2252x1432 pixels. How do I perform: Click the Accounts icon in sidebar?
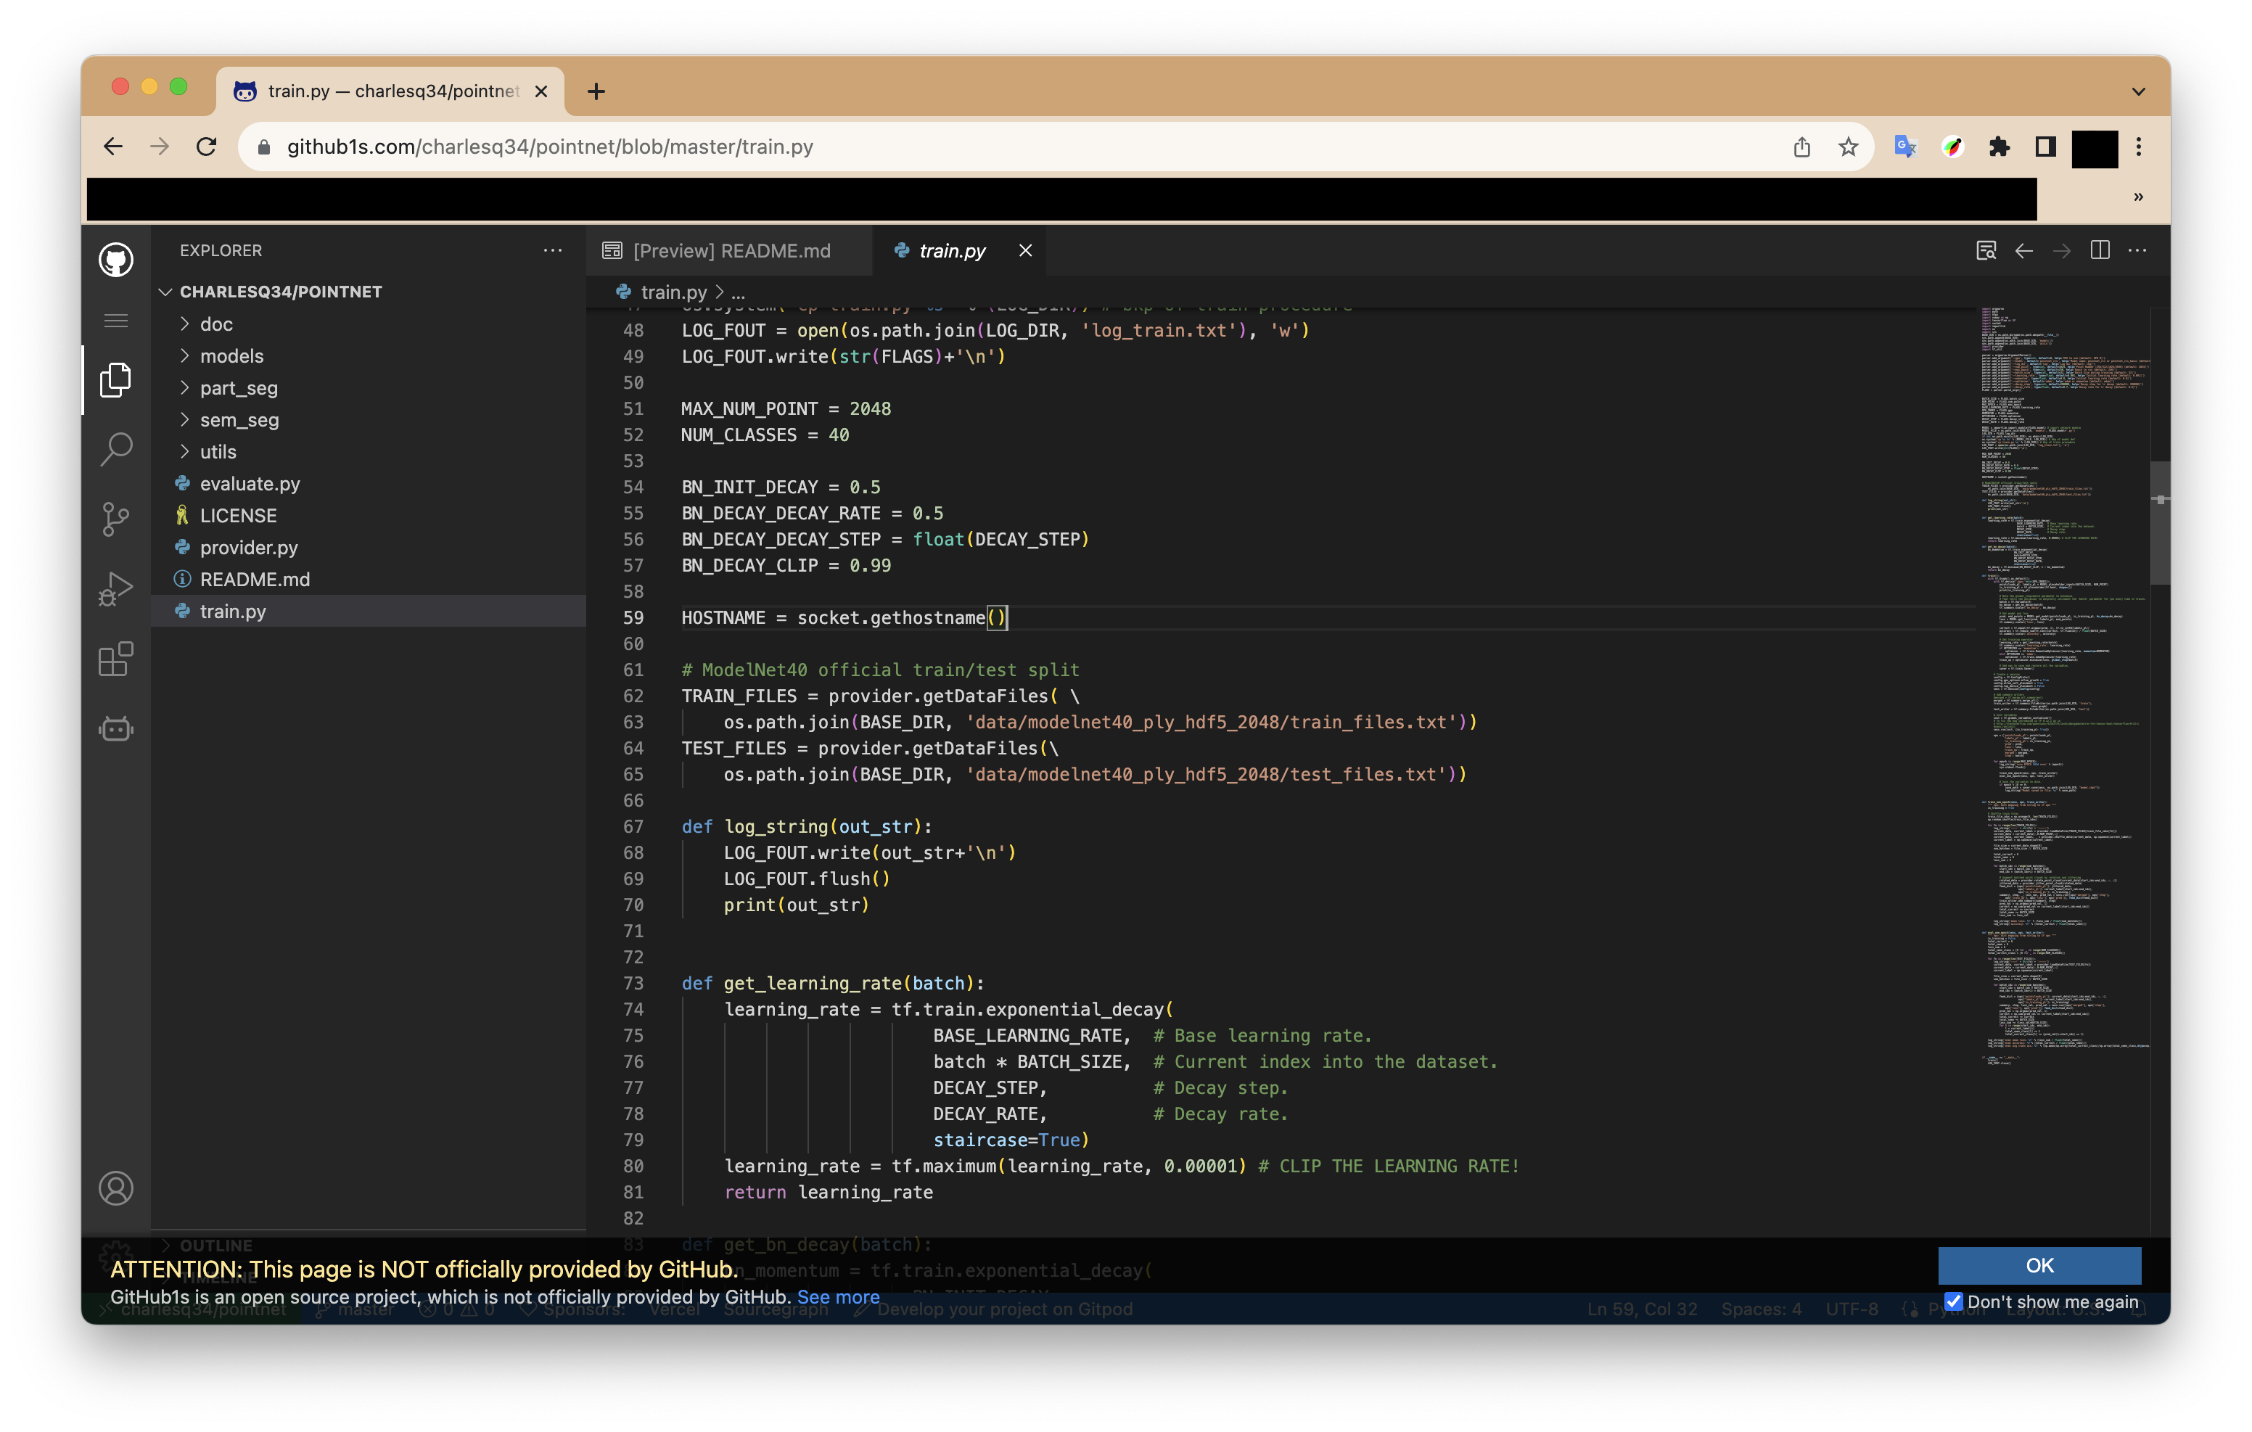[116, 1188]
